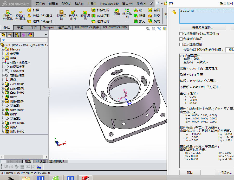Check the 创建质心特征 option
Screen dimensions: 234x180
[181, 39]
